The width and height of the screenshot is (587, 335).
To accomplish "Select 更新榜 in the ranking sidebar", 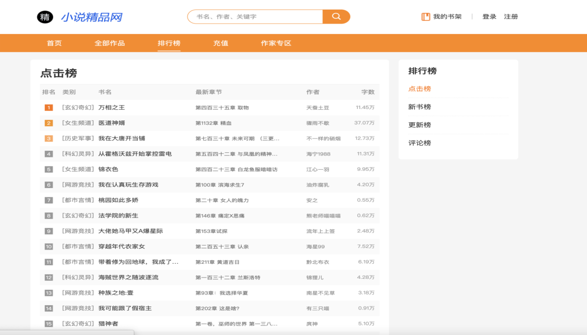I will [420, 125].
